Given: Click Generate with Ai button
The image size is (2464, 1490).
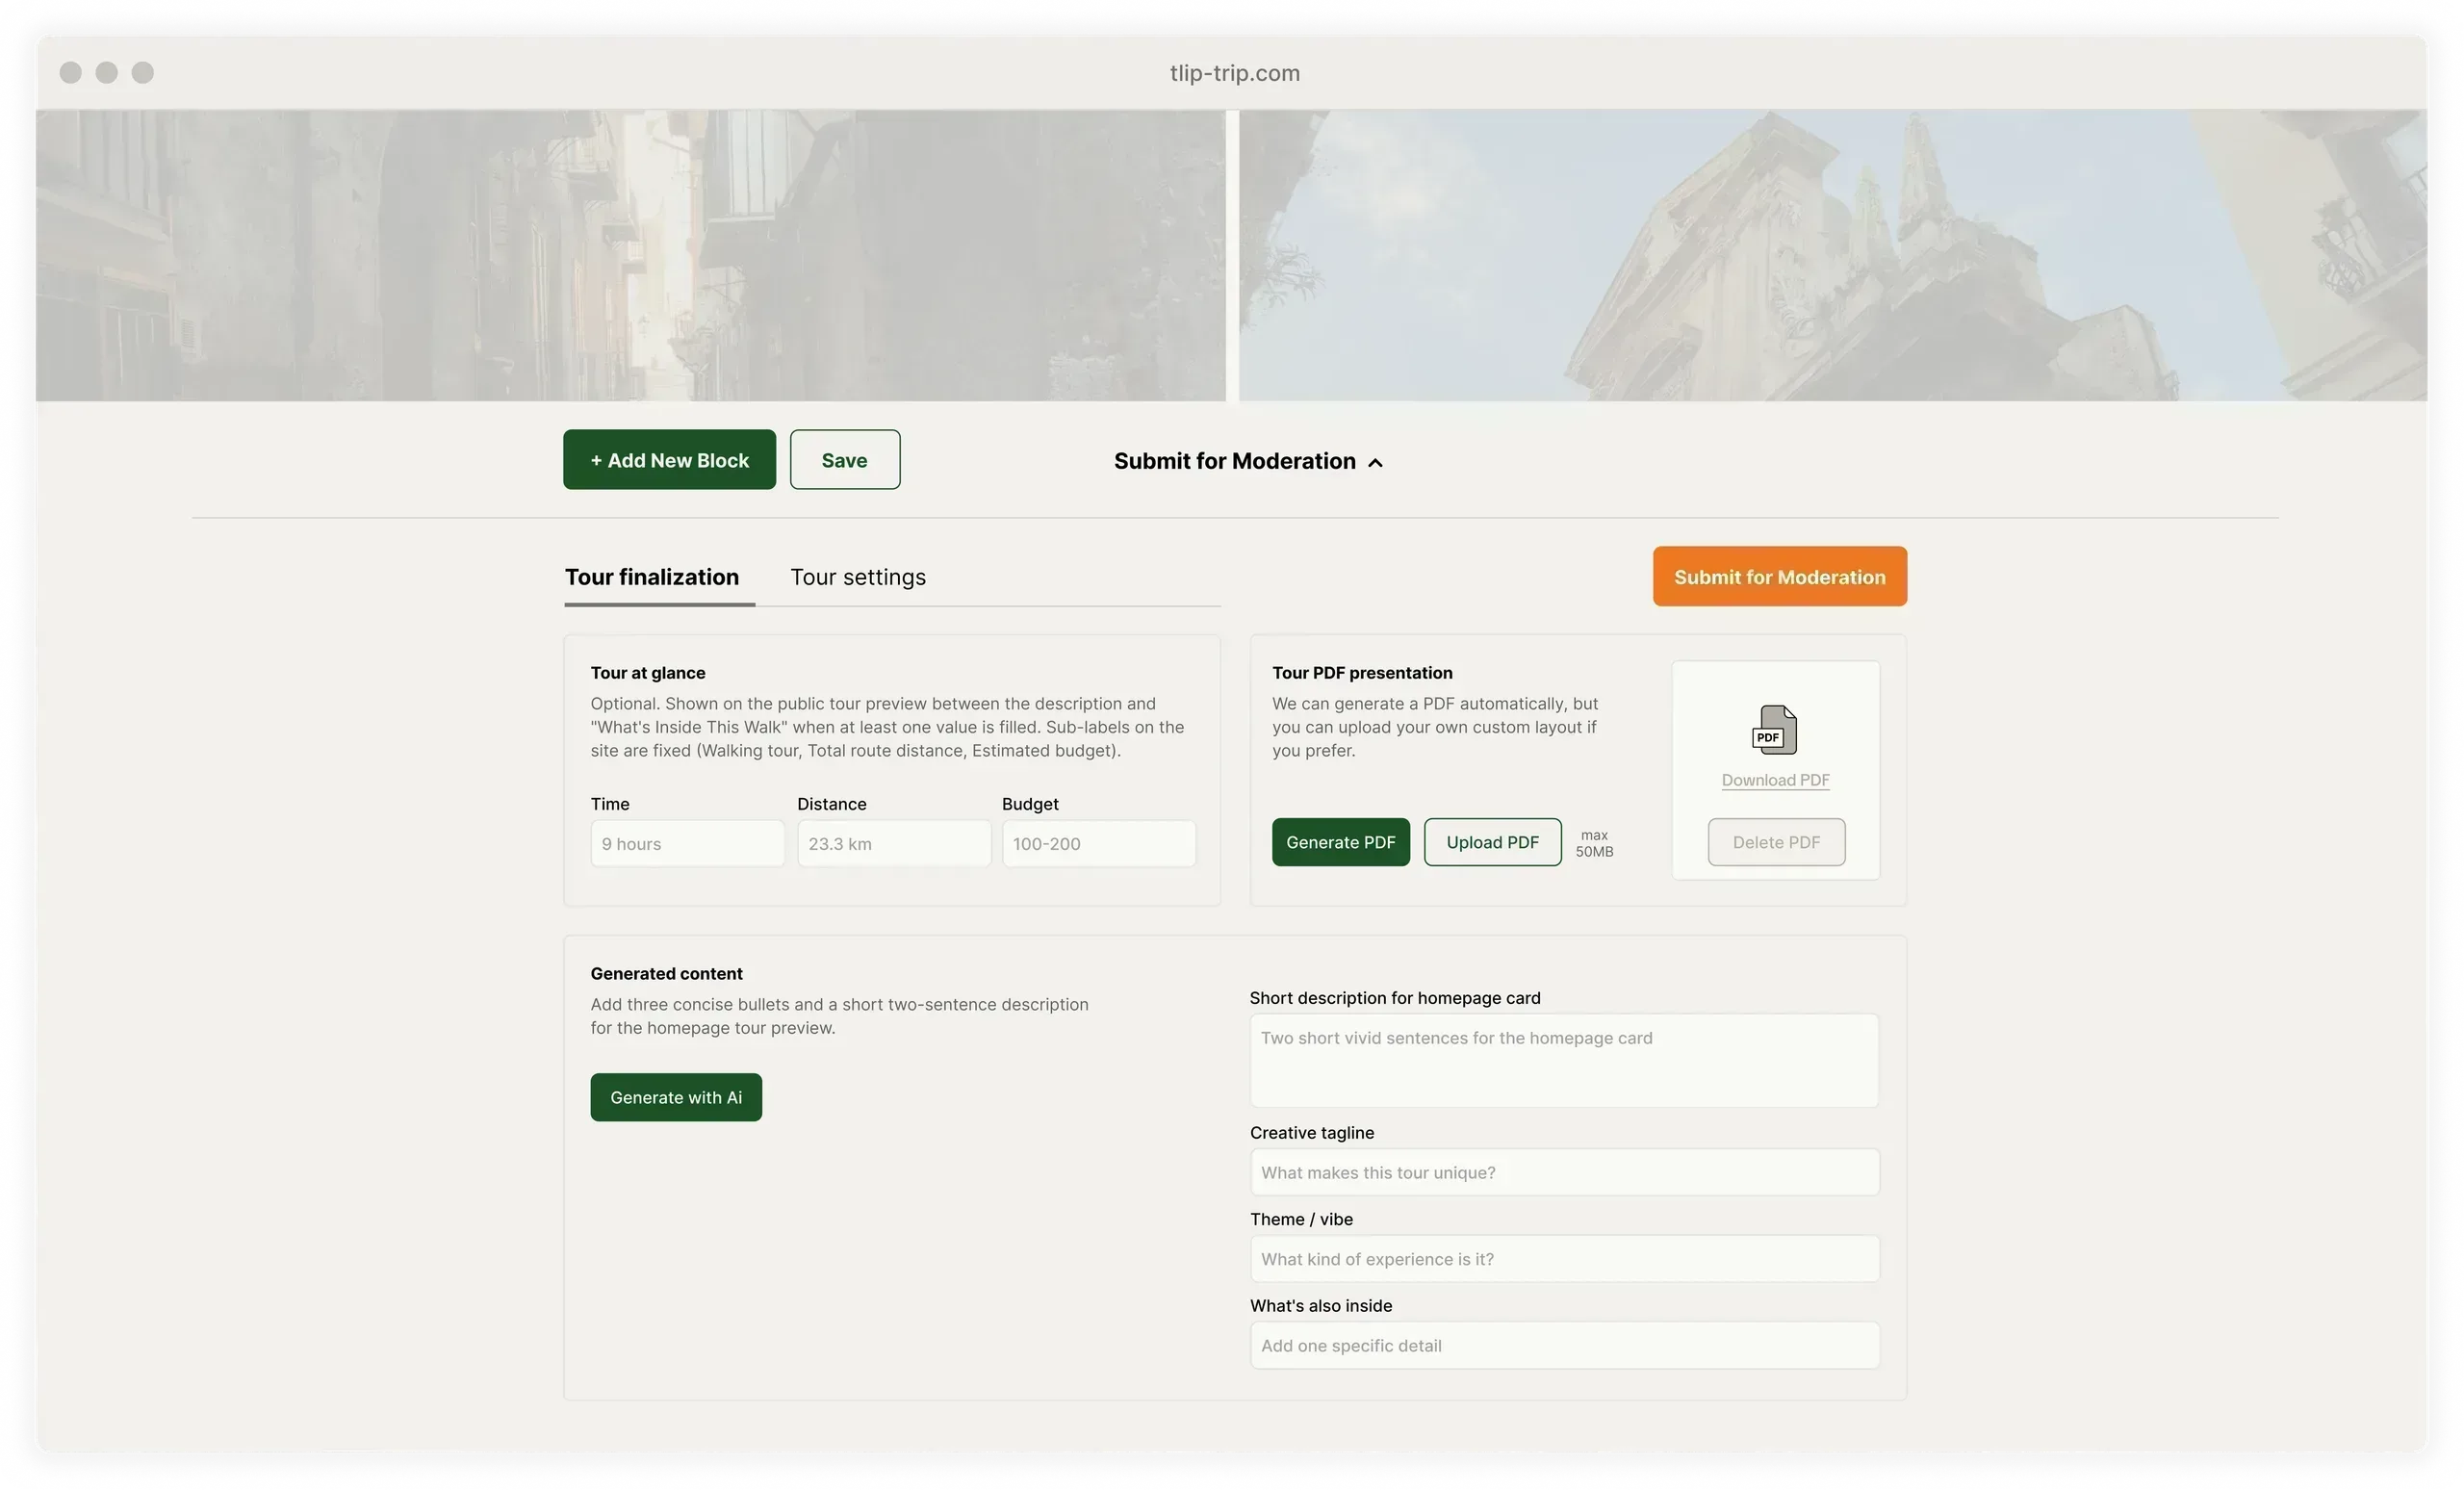Looking at the screenshot, I should pos(676,1097).
